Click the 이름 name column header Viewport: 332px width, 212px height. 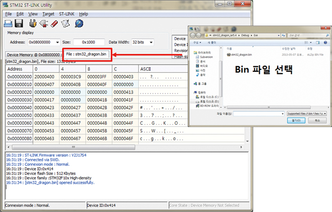pos(229,49)
